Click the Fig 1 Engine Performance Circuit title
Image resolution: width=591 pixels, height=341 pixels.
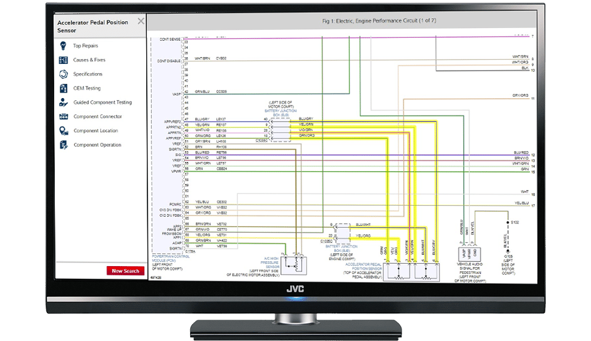(379, 21)
